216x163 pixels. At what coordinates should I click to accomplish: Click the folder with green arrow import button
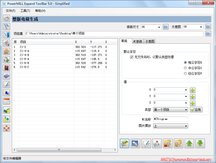[125, 143]
